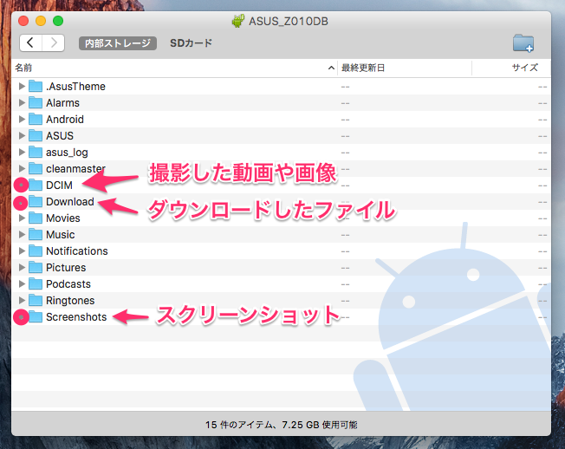Click the Pictures folder name
565x449 pixels.
point(66,267)
